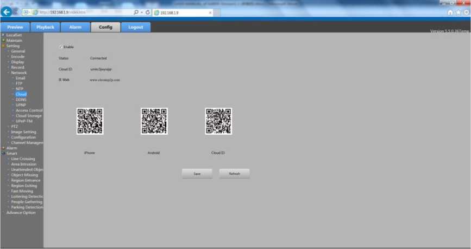Collapse the Setting tree section
The height and width of the screenshot is (249, 471).
click(3, 46)
